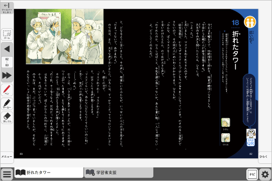Select the Marker tool
The image size is (272, 181).
coord(7,104)
